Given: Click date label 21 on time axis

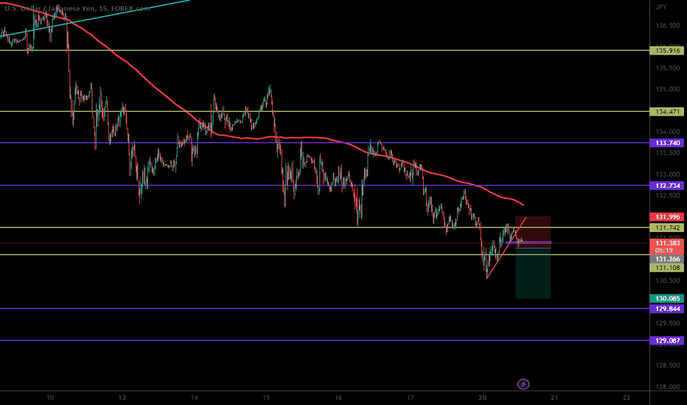Looking at the screenshot, I should click(x=554, y=398).
